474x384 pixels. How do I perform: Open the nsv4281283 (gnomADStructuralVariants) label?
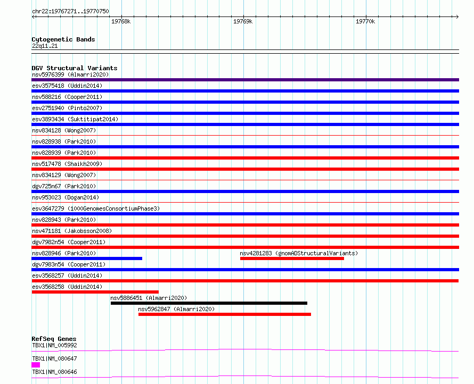click(299, 253)
